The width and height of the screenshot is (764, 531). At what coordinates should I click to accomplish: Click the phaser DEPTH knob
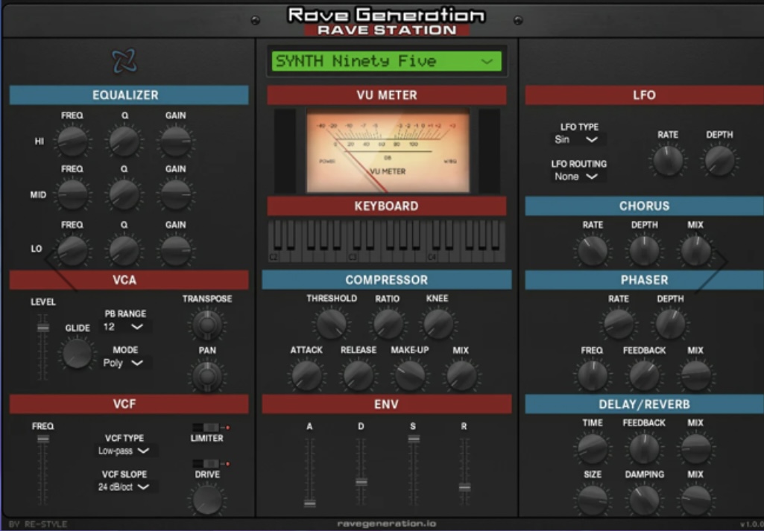pos(670,324)
